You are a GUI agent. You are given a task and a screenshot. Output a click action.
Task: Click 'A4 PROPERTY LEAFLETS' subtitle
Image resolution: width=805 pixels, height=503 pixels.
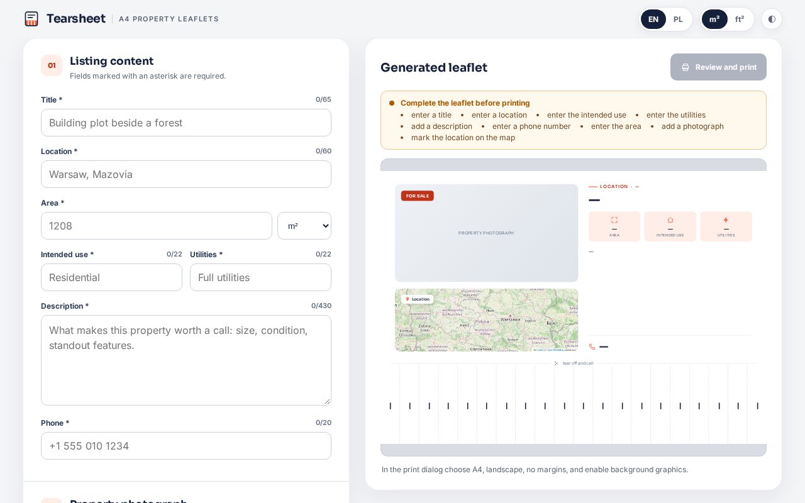coord(169,19)
